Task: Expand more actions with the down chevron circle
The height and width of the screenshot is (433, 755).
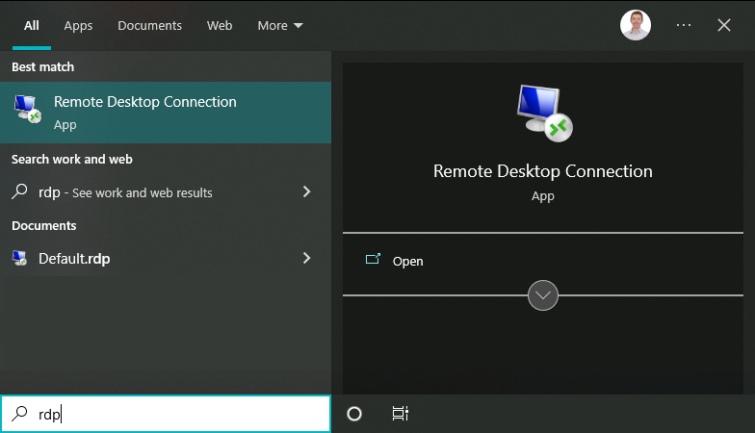Action: click(543, 295)
